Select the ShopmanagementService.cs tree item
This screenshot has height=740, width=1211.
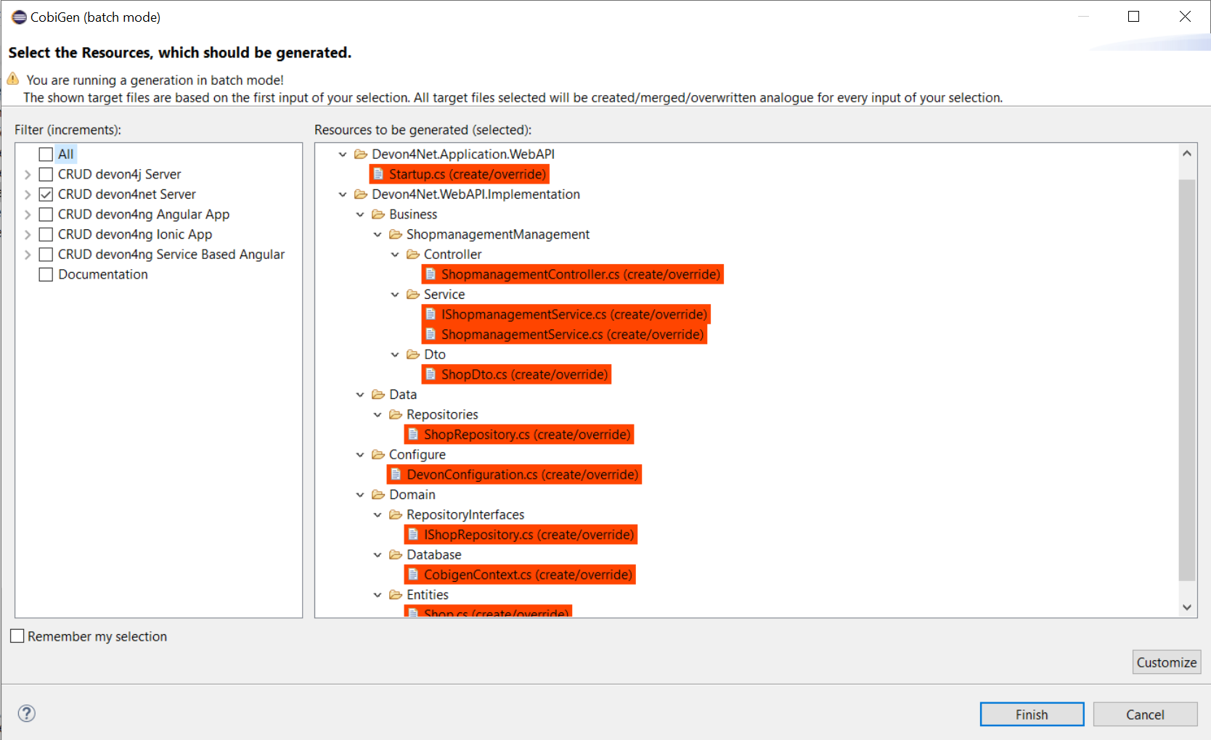572,334
